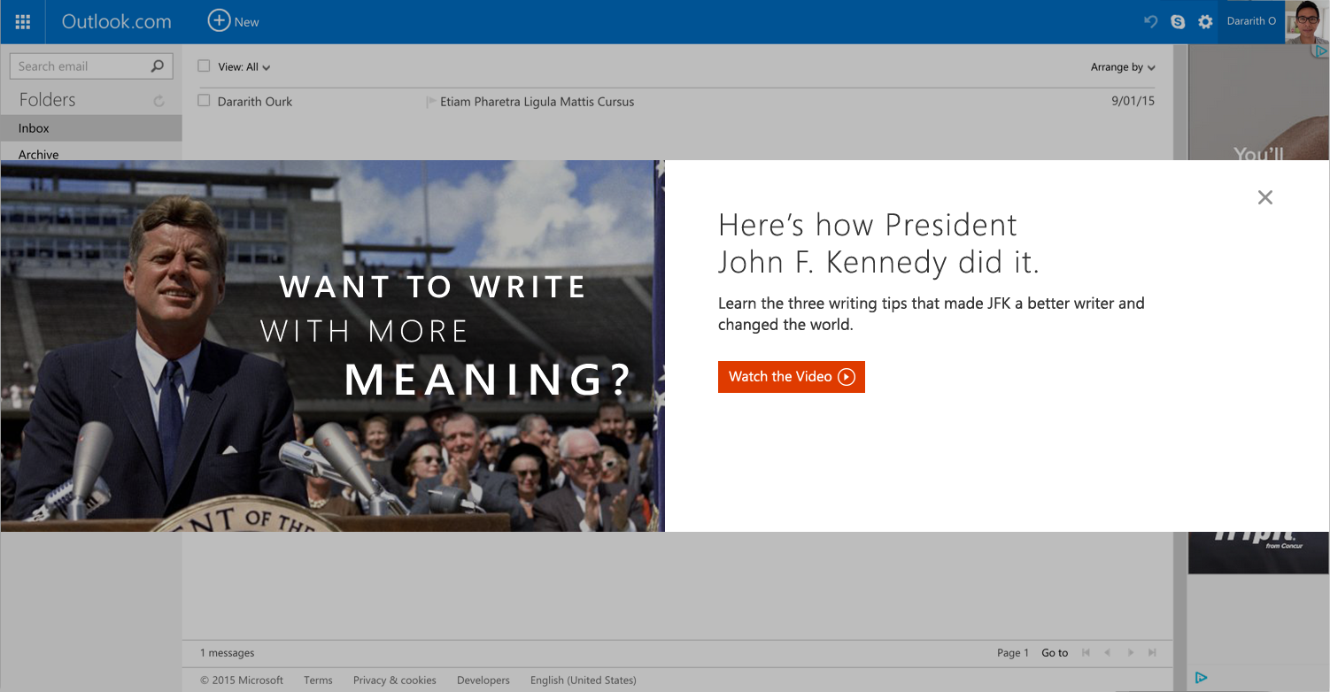1330x692 pixels.
Task: Toggle the select-all messages checkbox
Action: 204,66
